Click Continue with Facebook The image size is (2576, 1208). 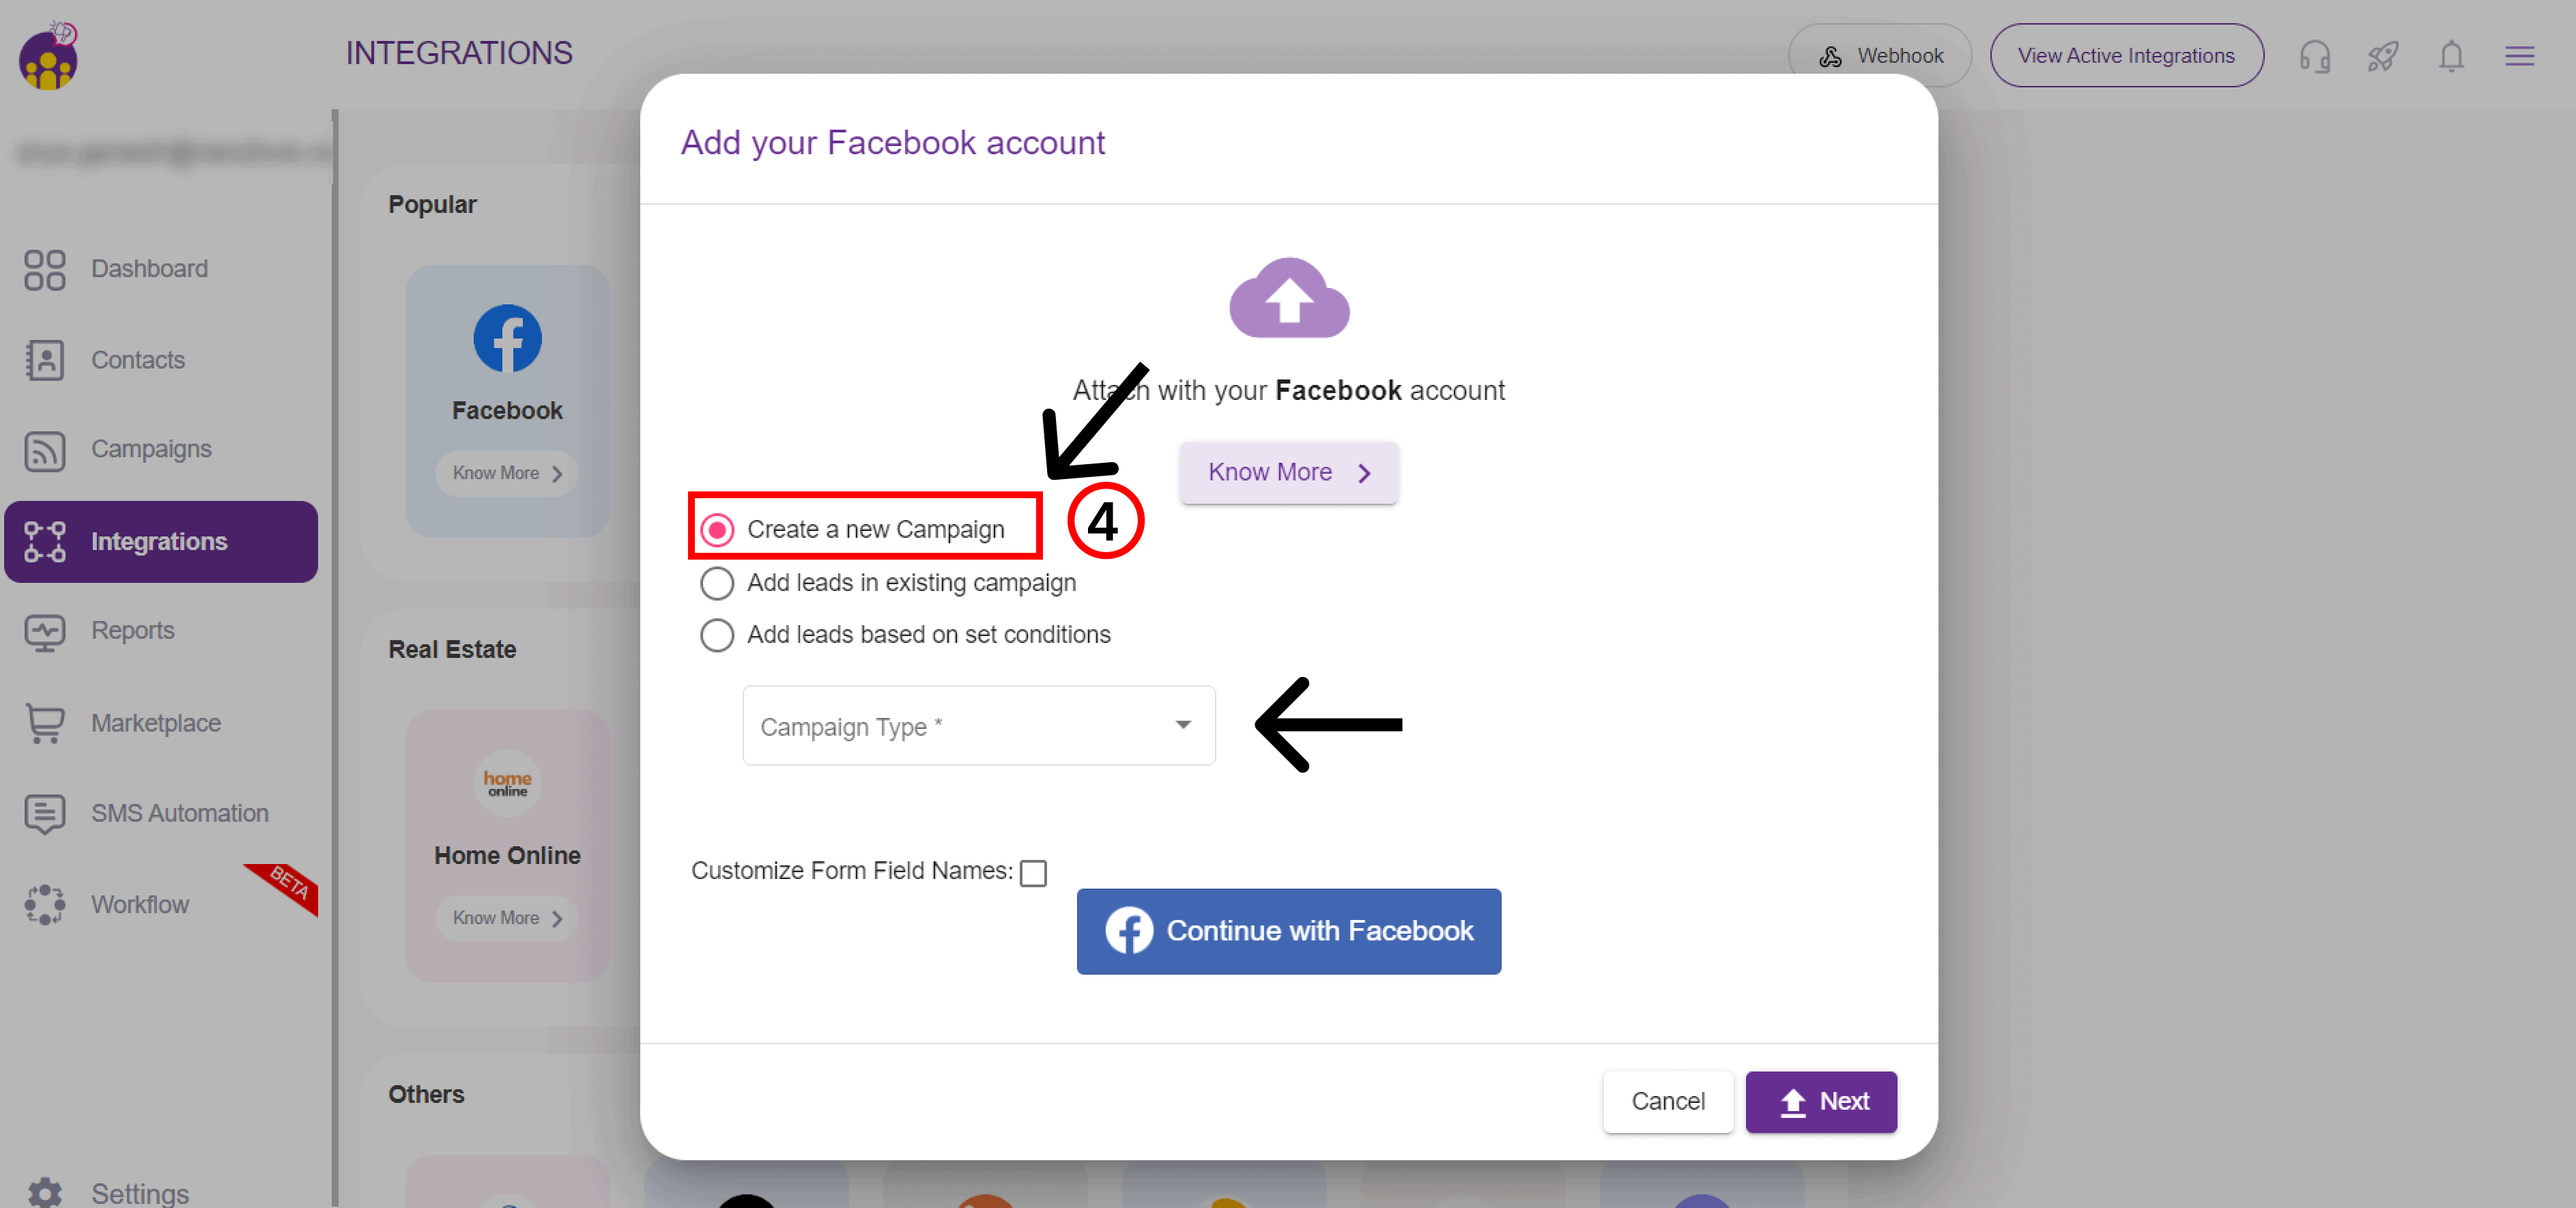(x=1288, y=931)
